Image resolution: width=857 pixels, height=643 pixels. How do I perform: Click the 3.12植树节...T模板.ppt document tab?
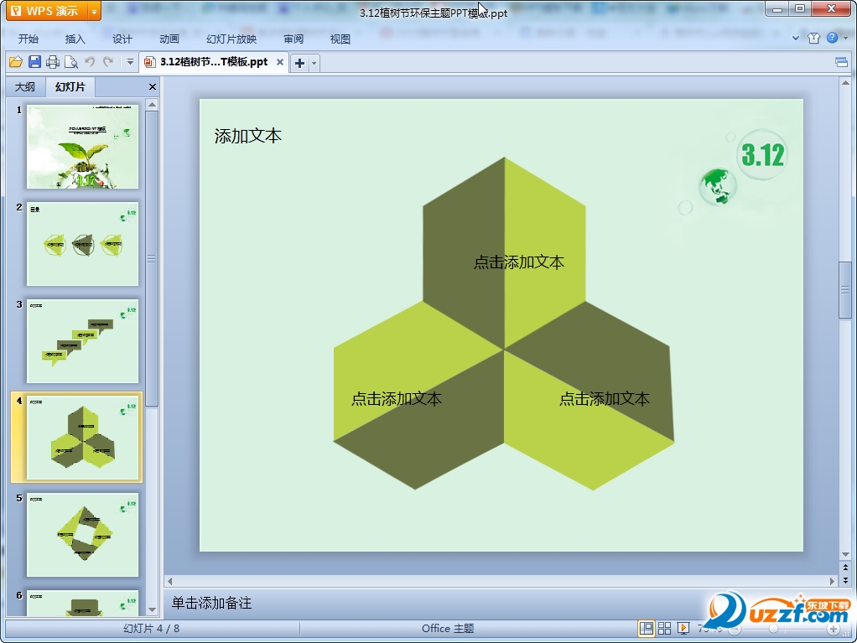214,62
